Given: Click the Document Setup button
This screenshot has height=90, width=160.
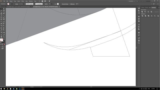Looking at the screenshot, I should [65, 4].
